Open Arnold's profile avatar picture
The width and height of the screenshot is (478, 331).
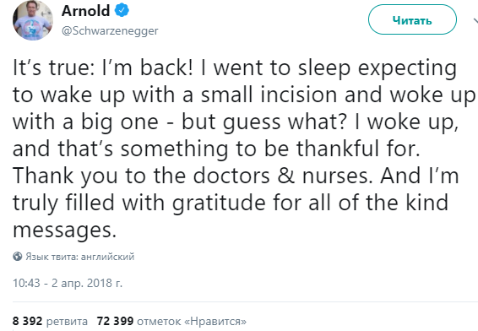pyautogui.click(x=33, y=20)
